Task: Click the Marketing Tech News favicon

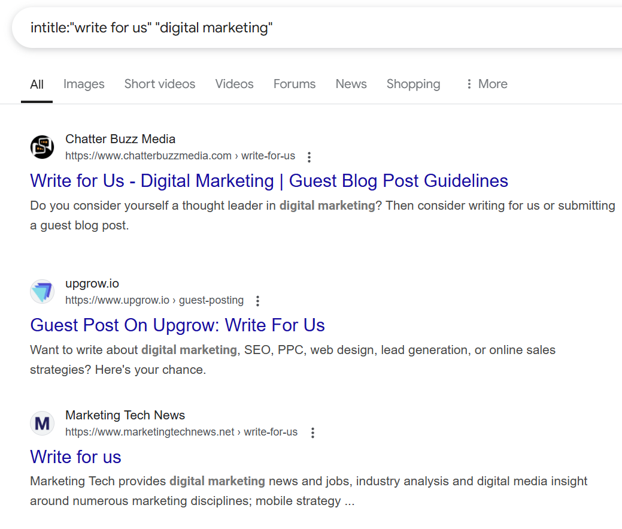Action: point(42,423)
